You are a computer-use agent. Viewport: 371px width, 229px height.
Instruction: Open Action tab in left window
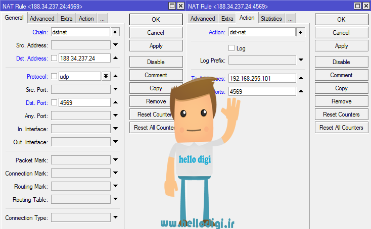click(86, 19)
